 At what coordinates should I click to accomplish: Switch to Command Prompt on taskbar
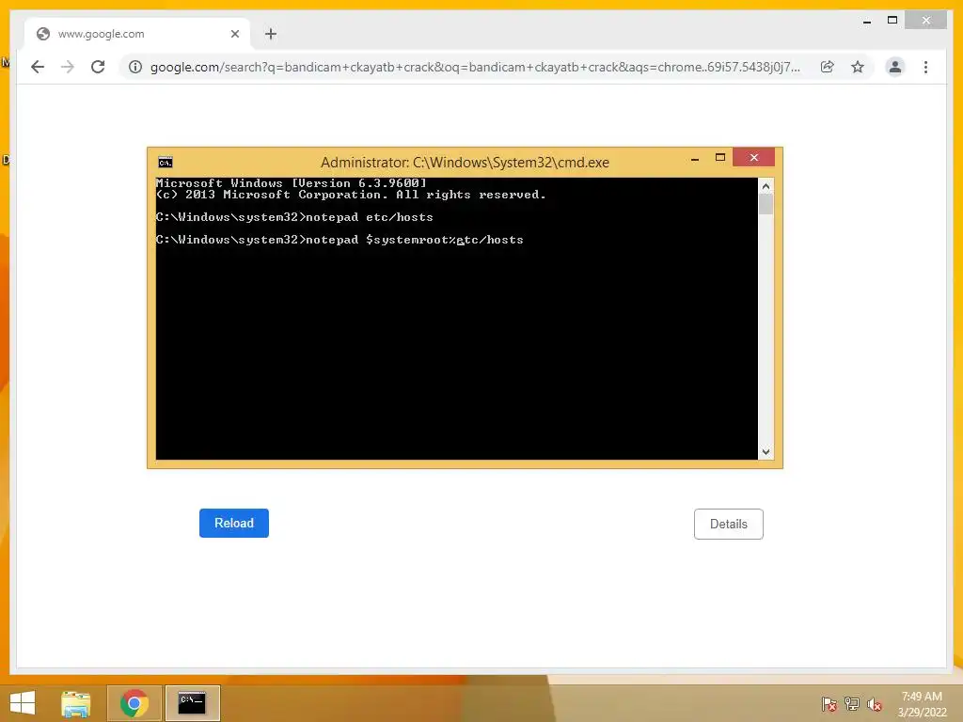(192, 703)
